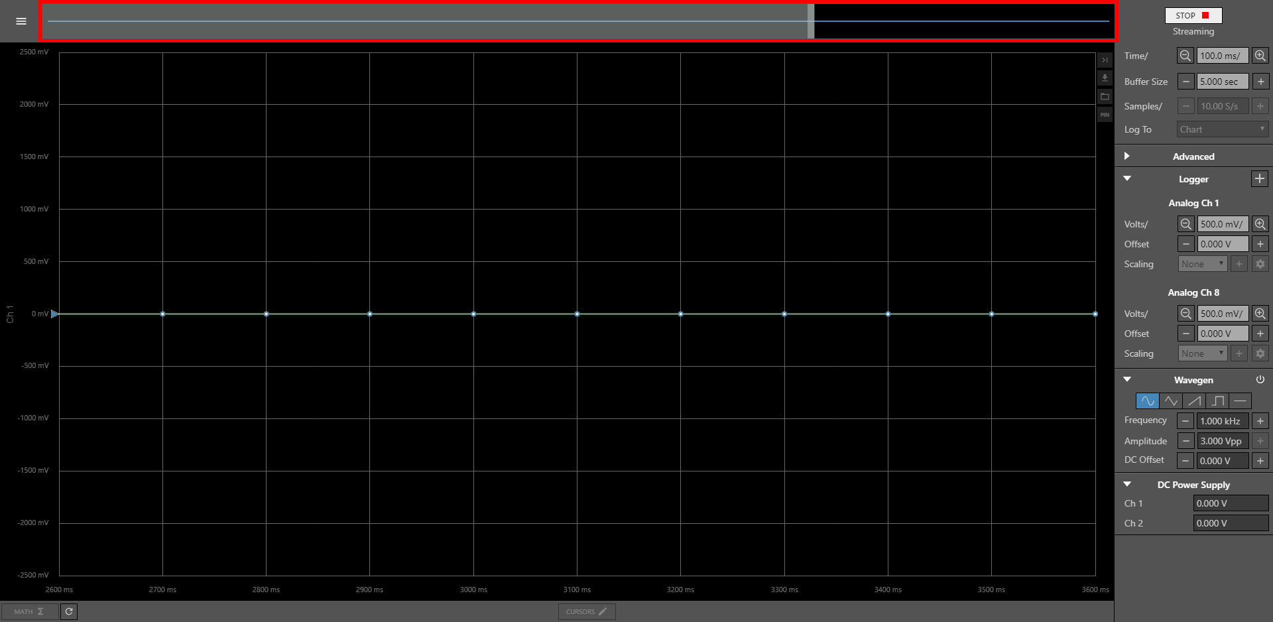
Task: Open the Log To dropdown
Action: point(1223,129)
